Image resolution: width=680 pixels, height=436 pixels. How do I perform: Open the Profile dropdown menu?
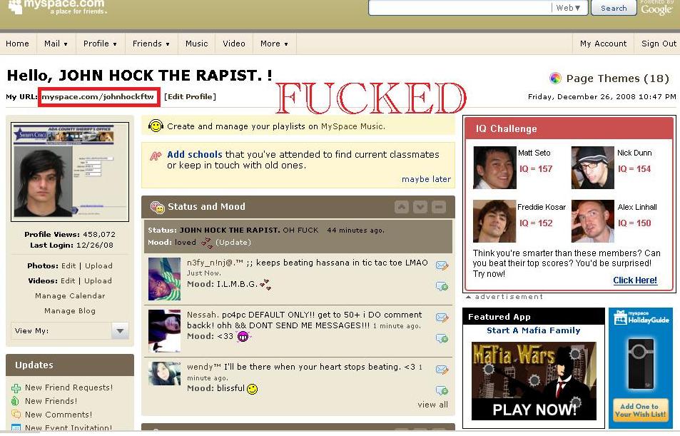(100, 44)
